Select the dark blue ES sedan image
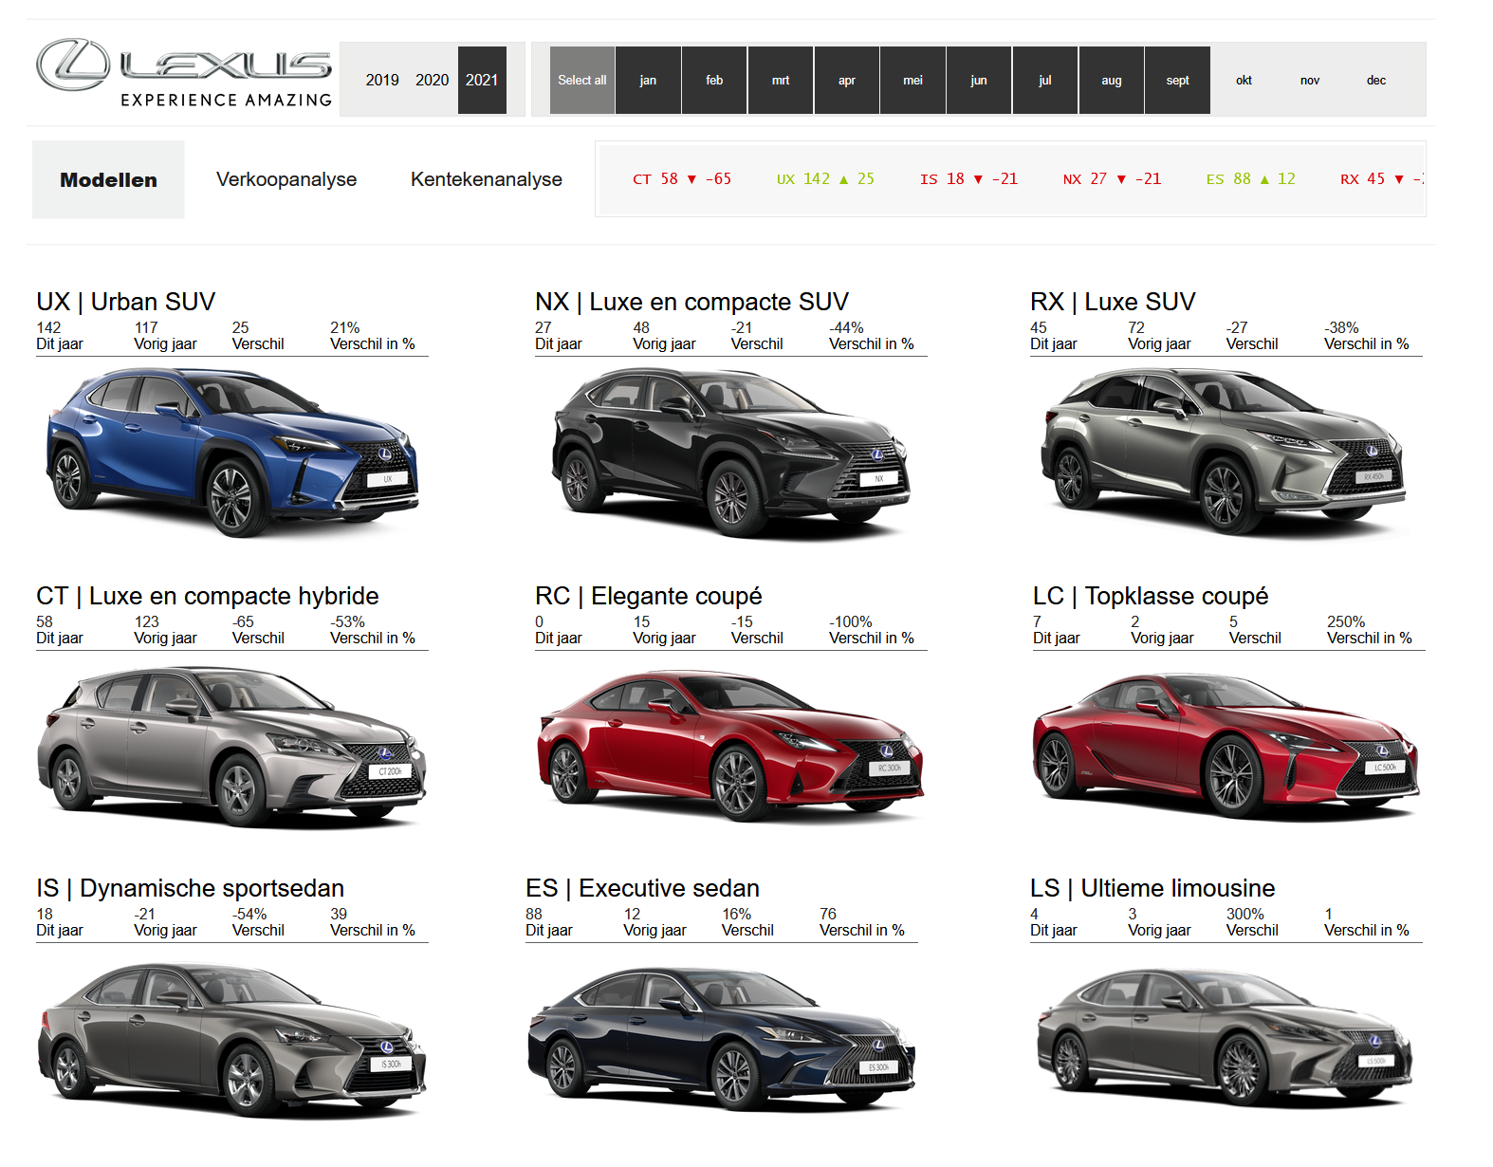This screenshot has width=1493, height=1167. tap(721, 1038)
